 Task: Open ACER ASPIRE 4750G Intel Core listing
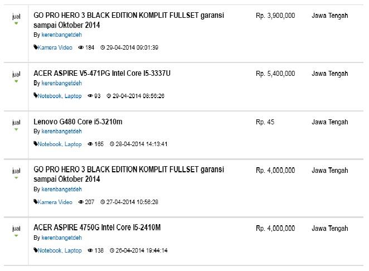[x=97, y=228]
